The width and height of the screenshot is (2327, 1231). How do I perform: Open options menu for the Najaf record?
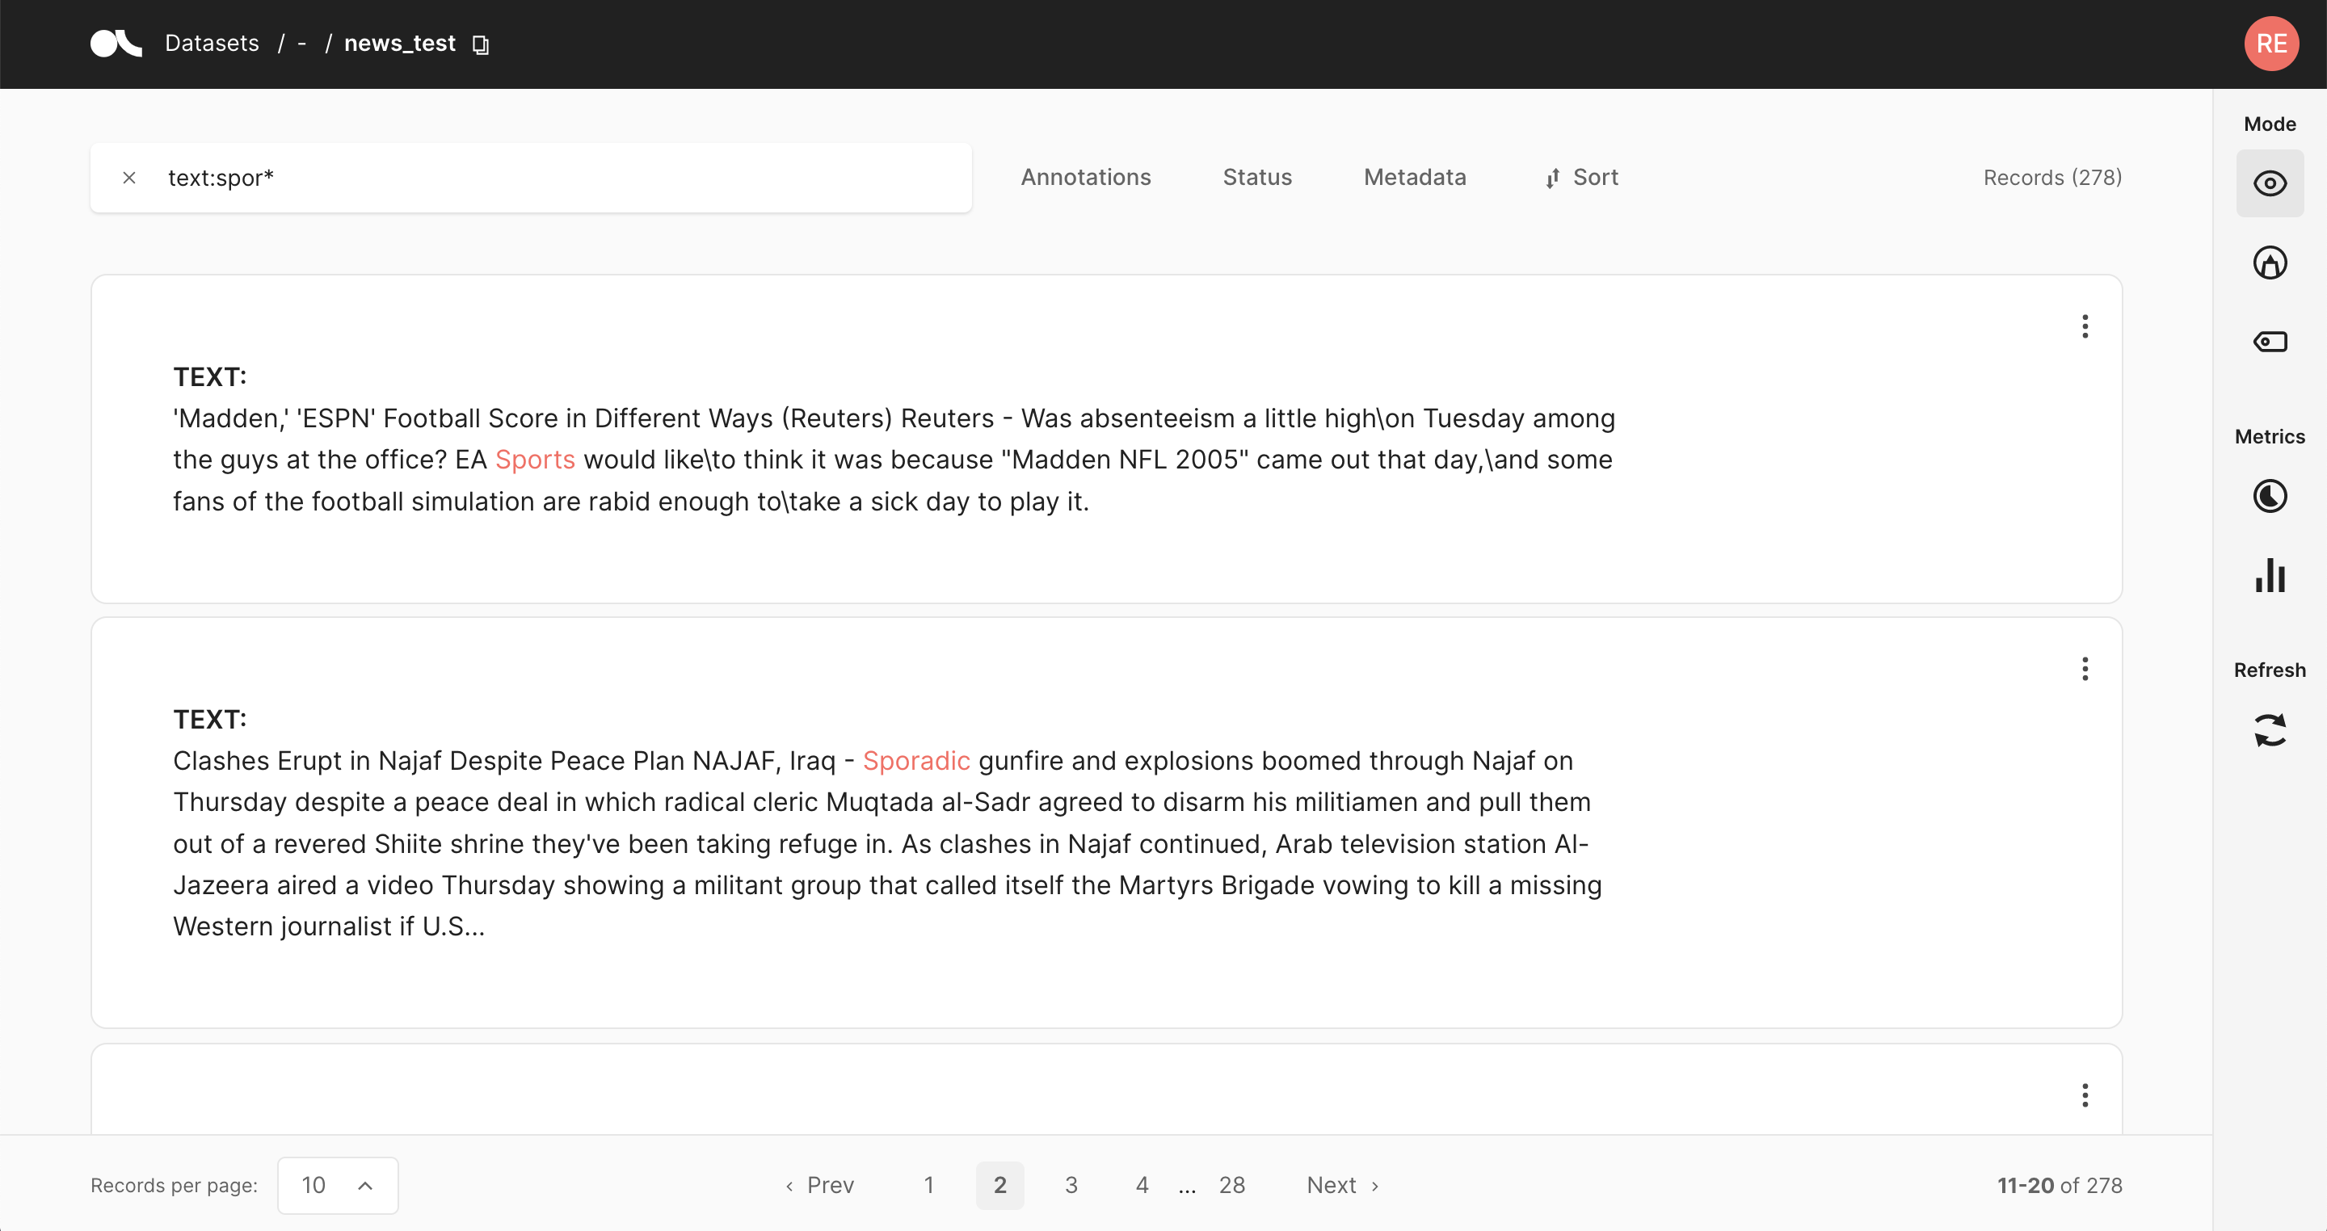coord(2085,670)
